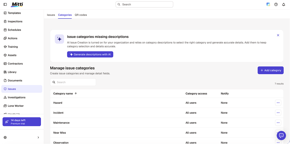Screen dimensions: 290x144
Task: Click Generate descriptions with AI
Action: tap(90, 54)
